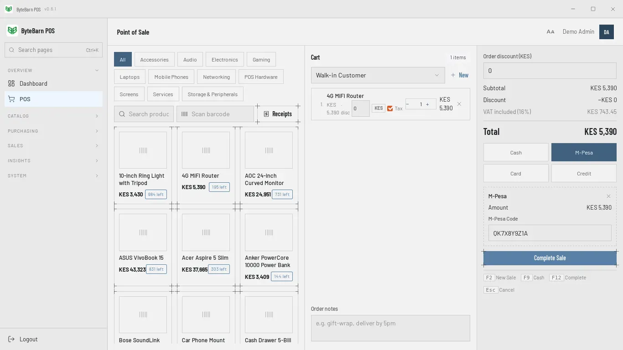Click the Order discount input

click(550, 71)
